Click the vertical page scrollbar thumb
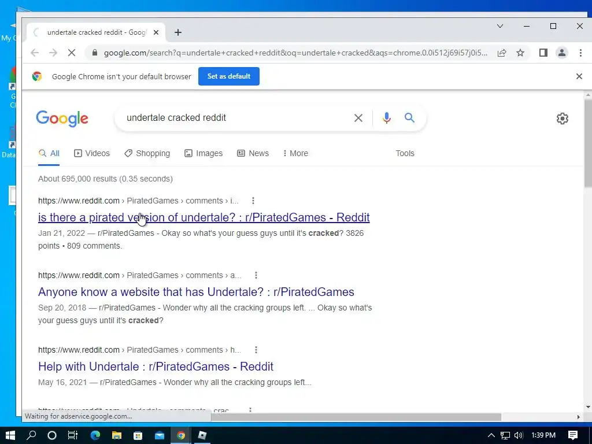 pyautogui.click(x=588, y=143)
